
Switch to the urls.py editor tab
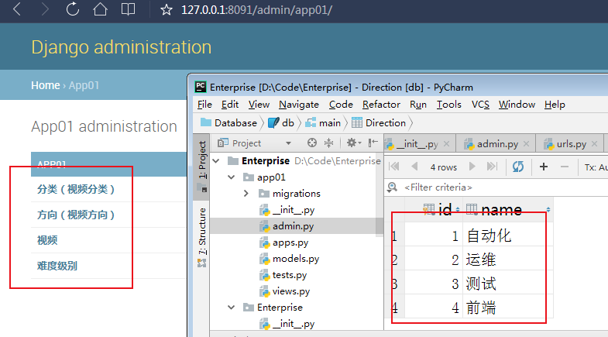click(565, 144)
